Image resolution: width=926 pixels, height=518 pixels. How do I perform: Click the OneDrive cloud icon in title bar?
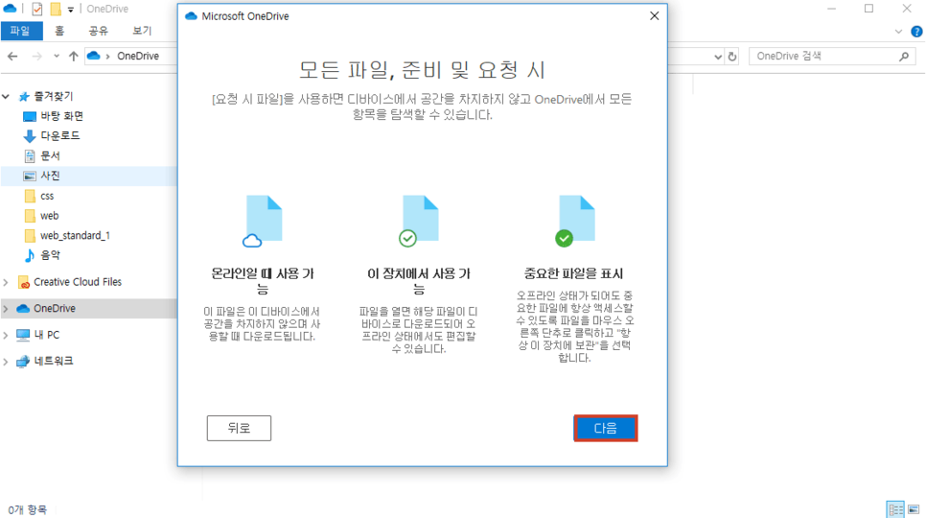(x=10, y=9)
